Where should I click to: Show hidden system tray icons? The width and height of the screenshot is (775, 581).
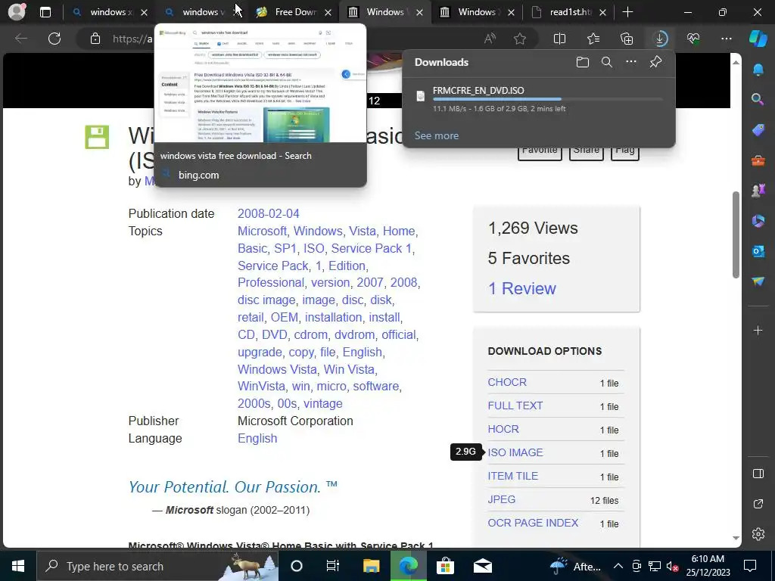(x=618, y=566)
